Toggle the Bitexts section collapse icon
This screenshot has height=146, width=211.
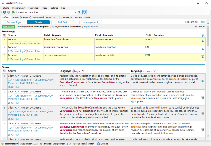click(4, 71)
